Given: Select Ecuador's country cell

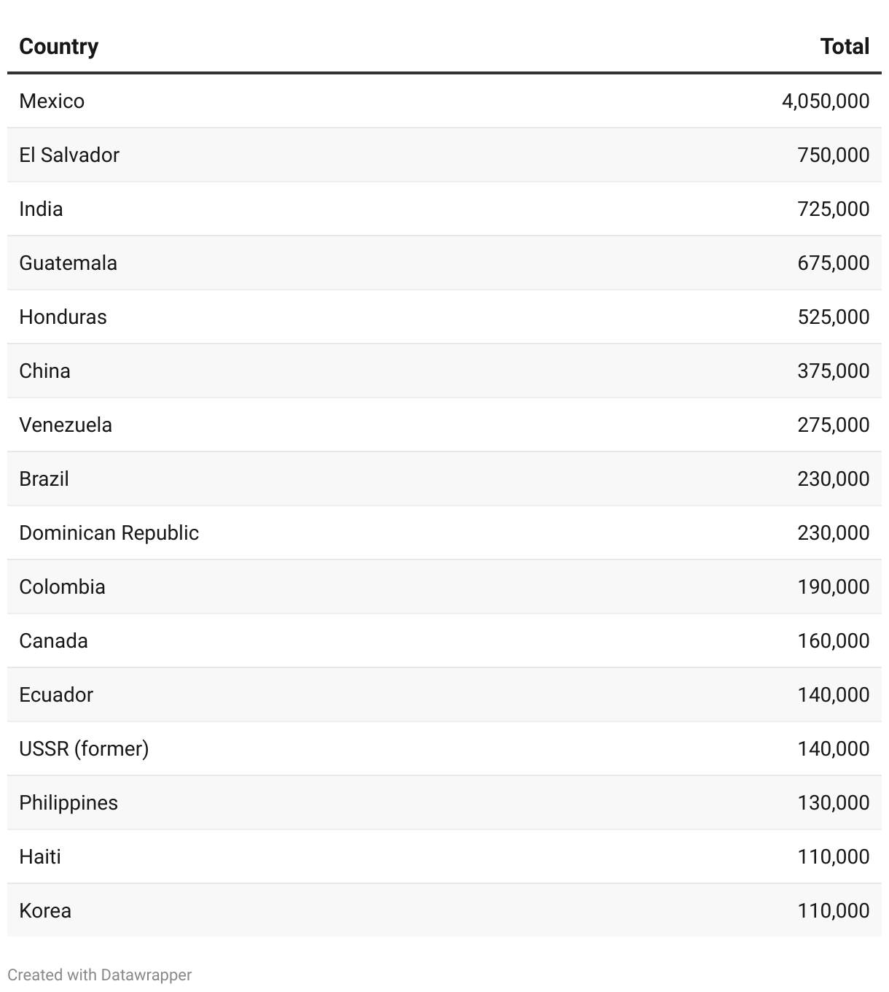Looking at the screenshot, I should point(56,694).
